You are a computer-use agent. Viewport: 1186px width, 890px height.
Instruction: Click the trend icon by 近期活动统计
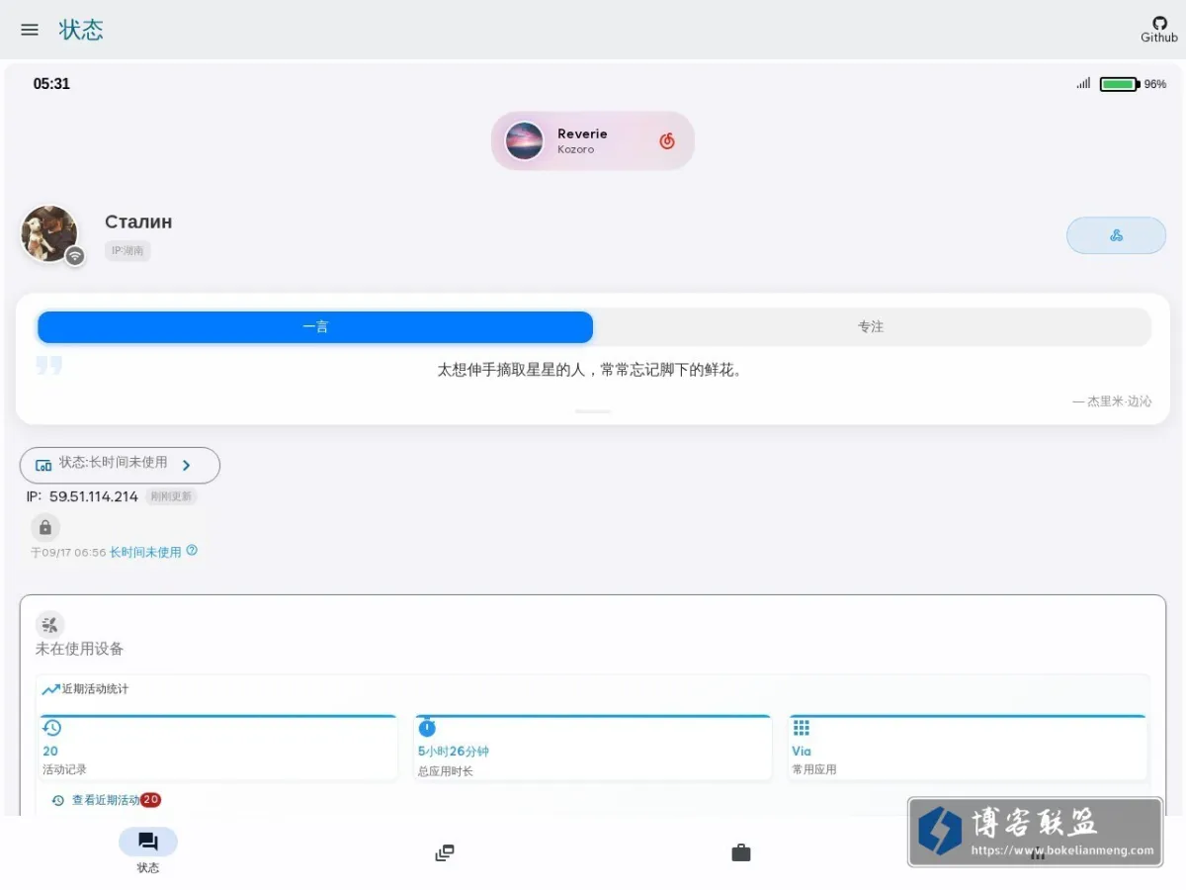pyautogui.click(x=50, y=689)
